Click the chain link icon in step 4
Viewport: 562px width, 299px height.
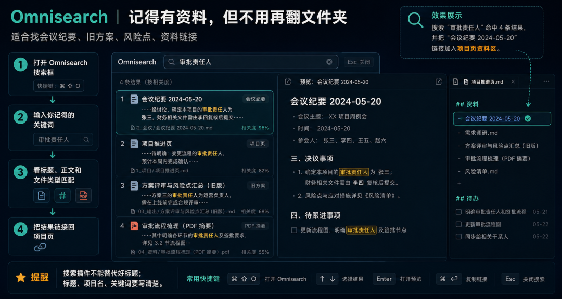[40, 247]
